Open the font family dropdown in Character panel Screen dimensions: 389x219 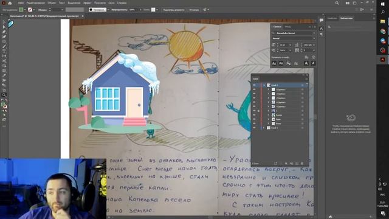click(314, 33)
